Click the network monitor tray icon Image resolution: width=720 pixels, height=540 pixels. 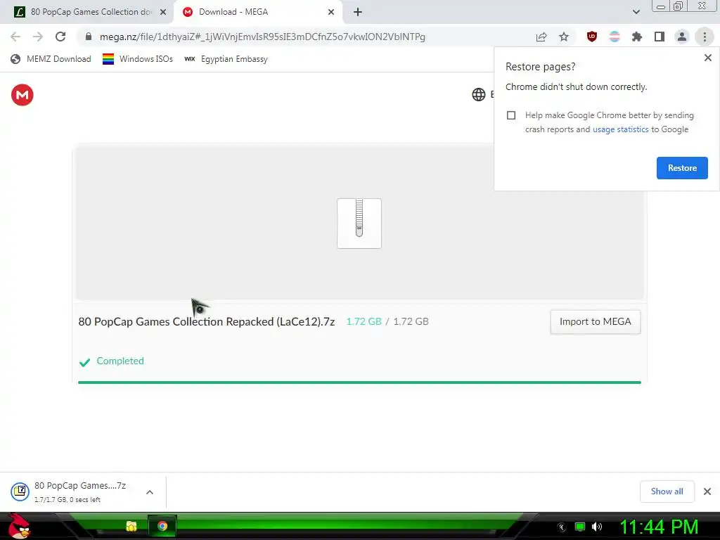tap(580, 527)
